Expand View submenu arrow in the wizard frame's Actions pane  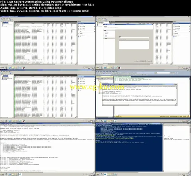click(190, 31)
